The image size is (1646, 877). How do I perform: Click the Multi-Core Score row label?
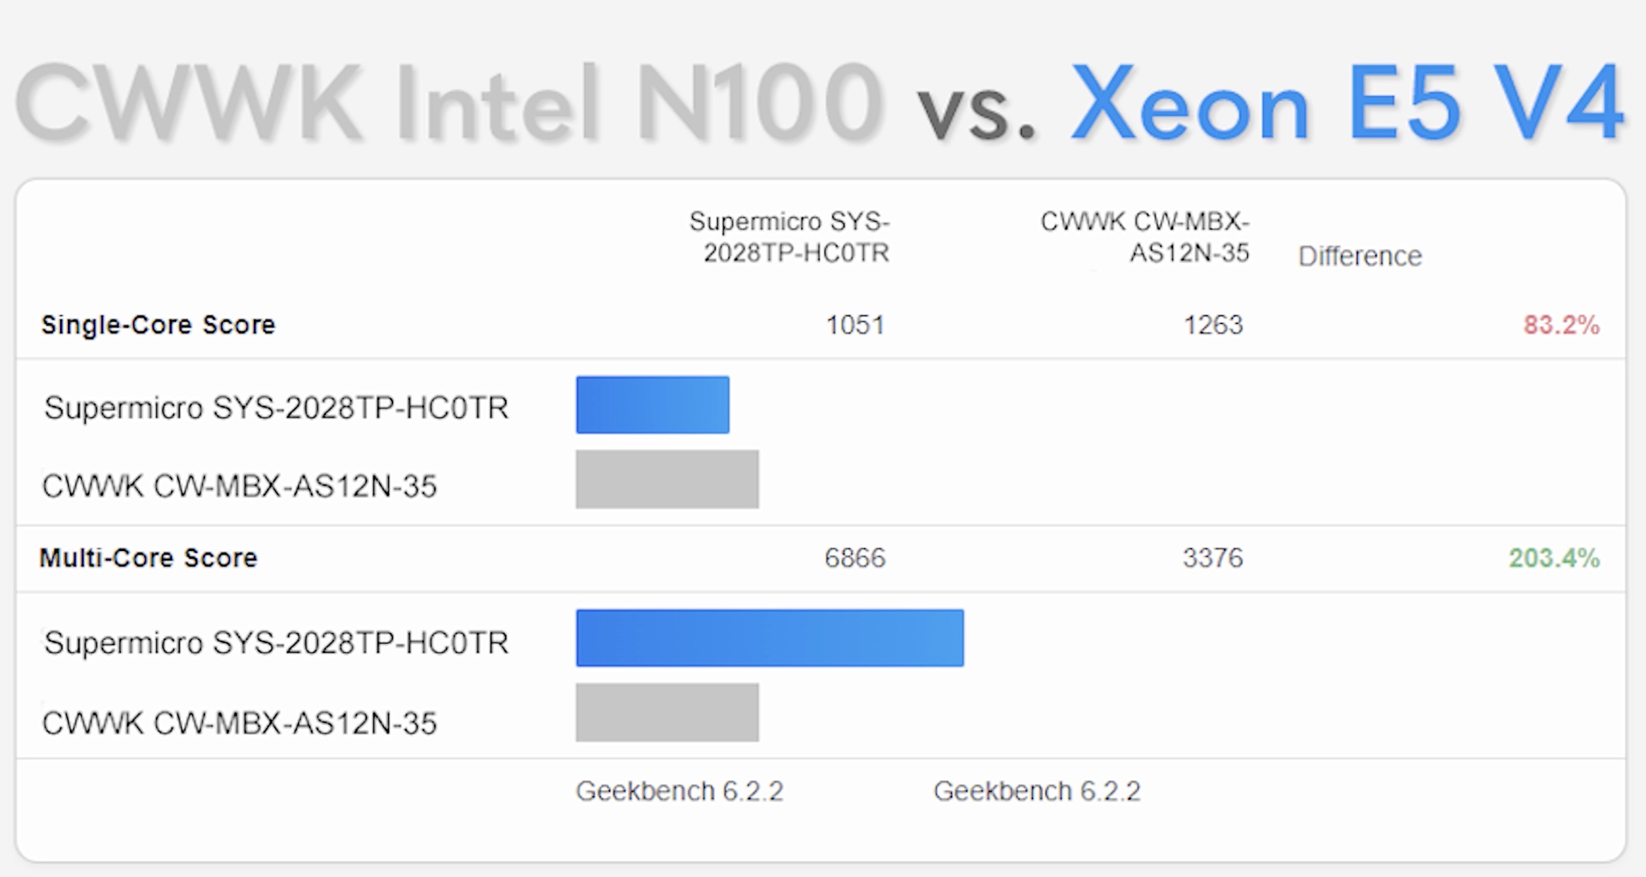click(148, 558)
